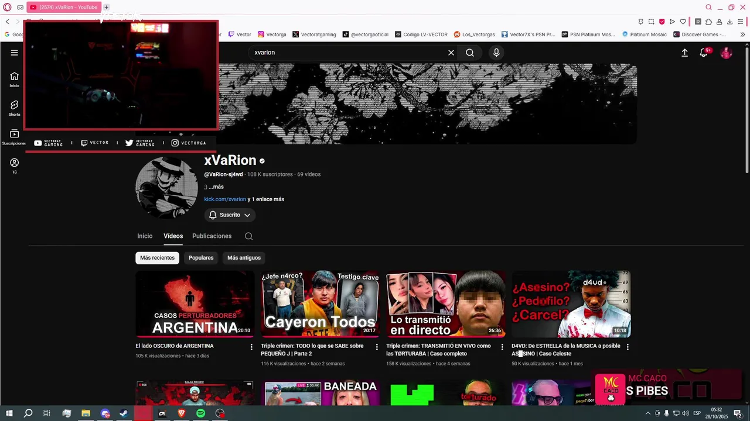This screenshot has width=750, height=421.
Task: Open the Los_Vectorgas bookmark
Action: coord(475,34)
